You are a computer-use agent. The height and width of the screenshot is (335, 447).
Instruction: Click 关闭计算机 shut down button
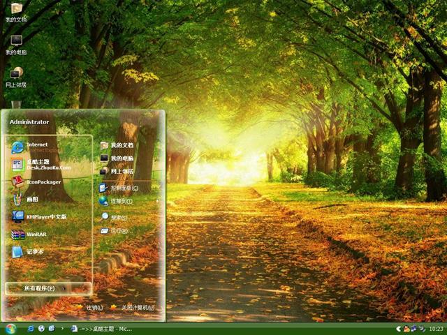pos(133,308)
